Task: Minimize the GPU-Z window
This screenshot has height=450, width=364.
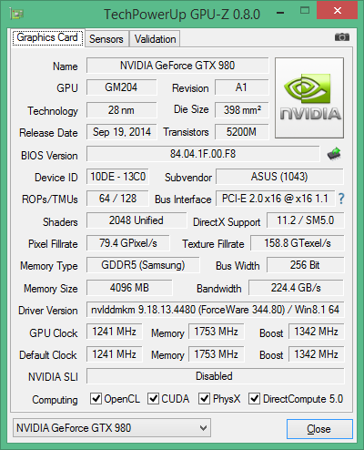Action: [x=280, y=12]
